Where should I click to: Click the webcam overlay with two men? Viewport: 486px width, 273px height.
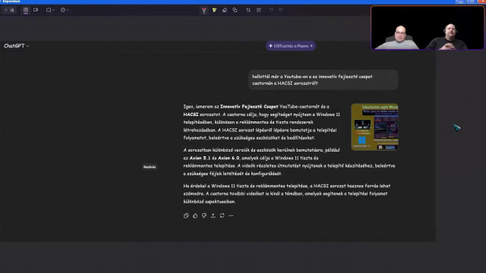click(428, 27)
